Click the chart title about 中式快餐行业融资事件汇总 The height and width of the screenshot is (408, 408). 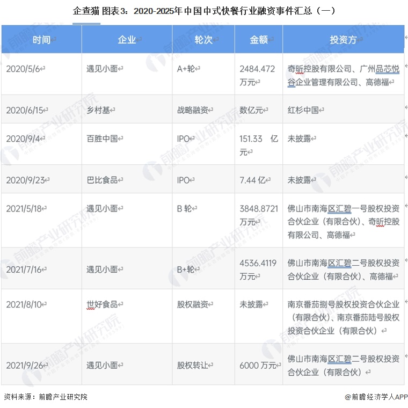coord(204,11)
